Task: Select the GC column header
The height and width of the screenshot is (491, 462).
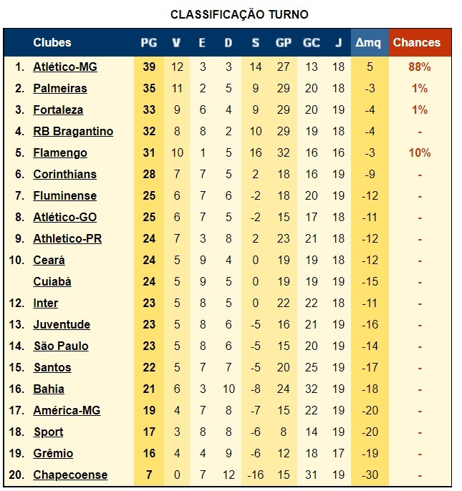Action: coord(312,43)
